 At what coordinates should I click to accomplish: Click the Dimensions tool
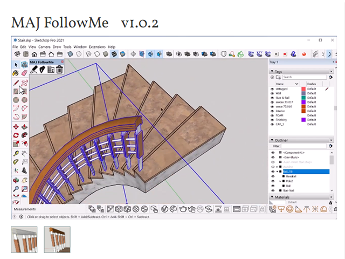click(24, 153)
